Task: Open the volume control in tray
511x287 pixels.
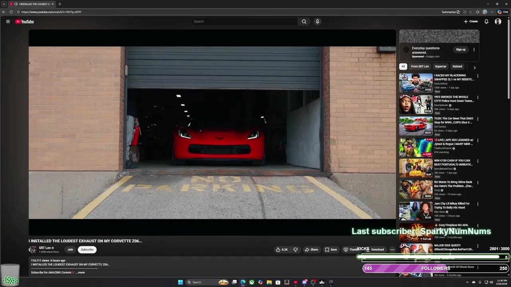Action: pos(491,282)
